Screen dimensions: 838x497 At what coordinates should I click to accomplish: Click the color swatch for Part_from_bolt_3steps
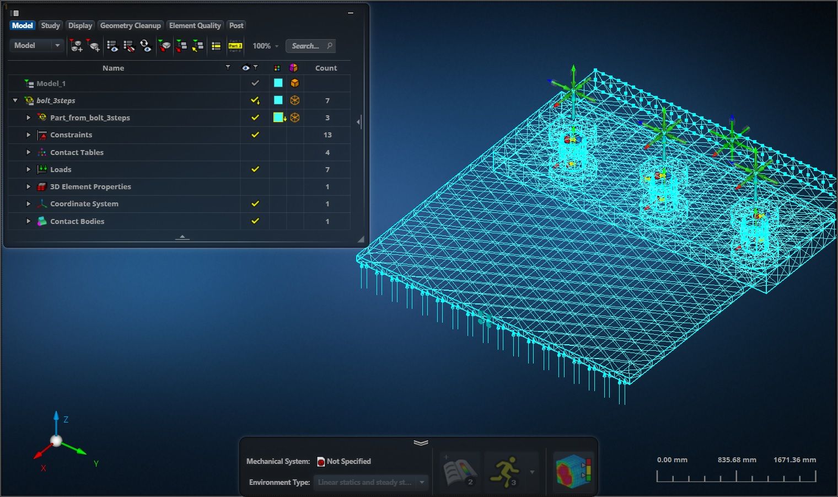[x=278, y=117]
